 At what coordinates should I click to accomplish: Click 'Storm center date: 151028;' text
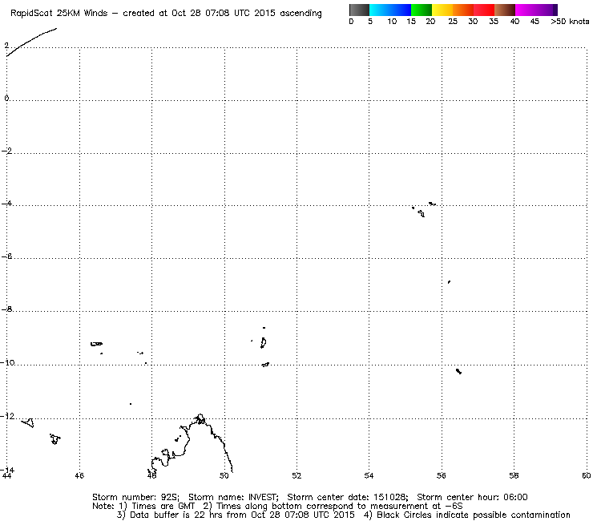click(x=348, y=497)
